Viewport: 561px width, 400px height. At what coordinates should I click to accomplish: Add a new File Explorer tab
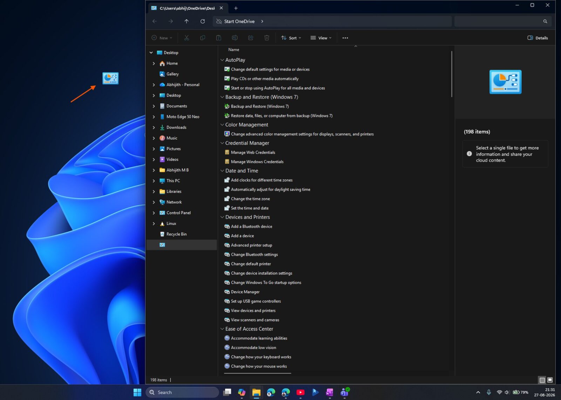(236, 8)
